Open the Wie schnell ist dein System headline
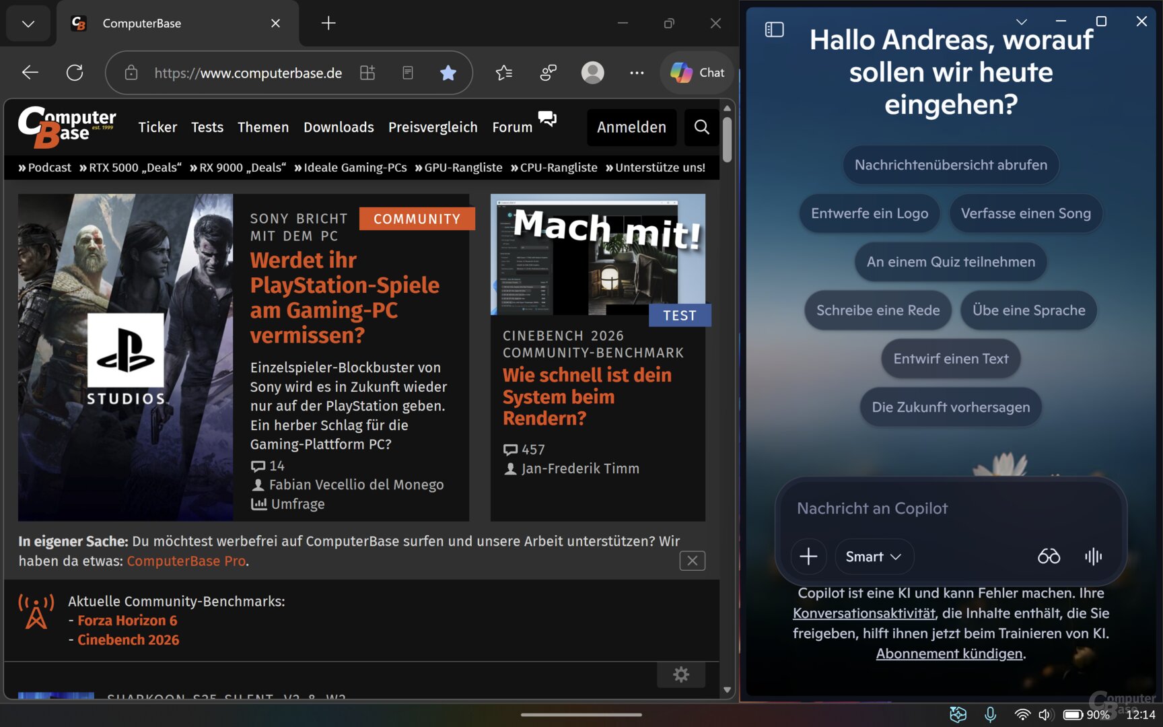This screenshot has height=727, width=1163. click(x=587, y=396)
